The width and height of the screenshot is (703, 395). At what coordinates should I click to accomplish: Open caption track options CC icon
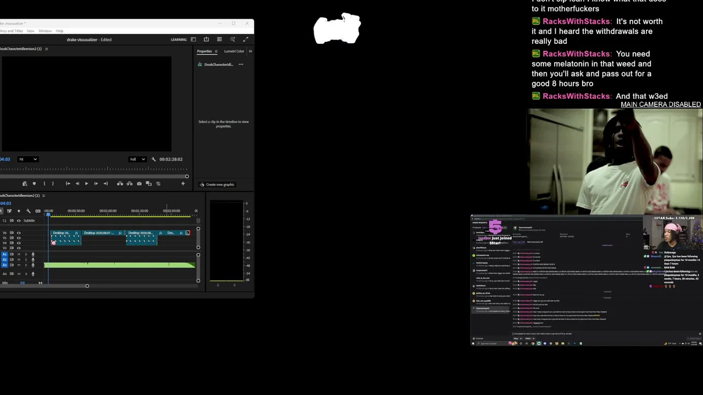(x=38, y=211)
